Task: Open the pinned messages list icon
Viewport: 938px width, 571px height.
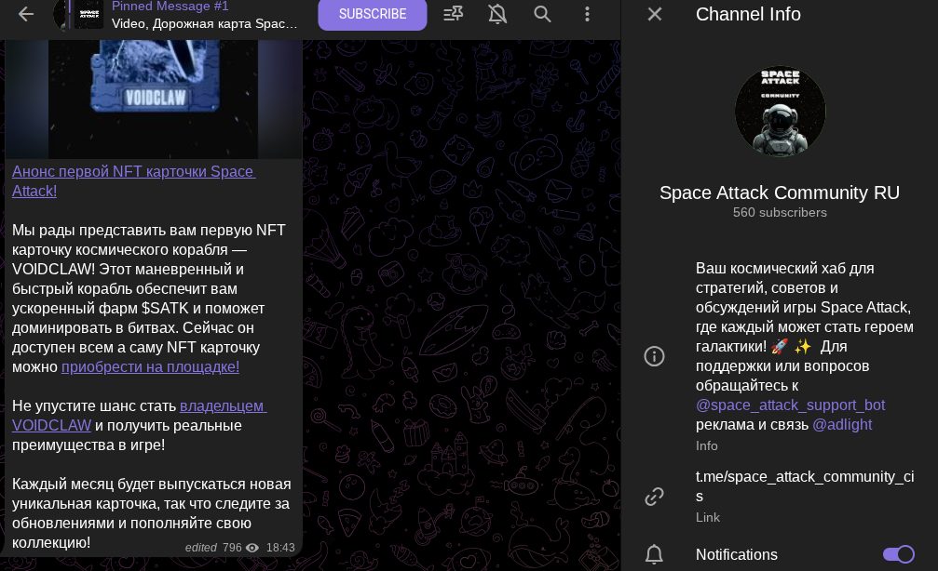Action: click(x=453, y=14)
